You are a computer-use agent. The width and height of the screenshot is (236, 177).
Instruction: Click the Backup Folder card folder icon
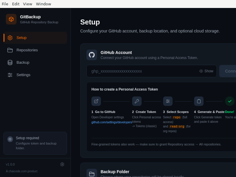tap(92, 174)
